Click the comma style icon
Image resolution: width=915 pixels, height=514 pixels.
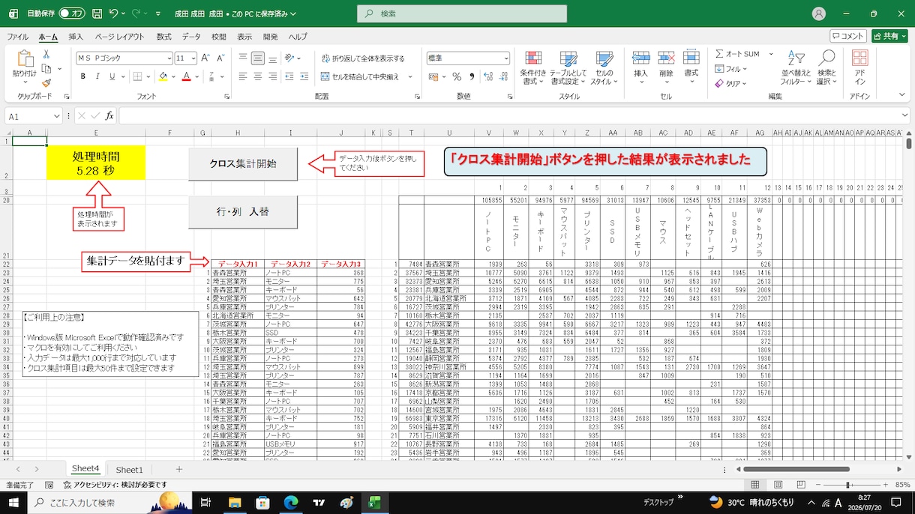coord(472,76)
